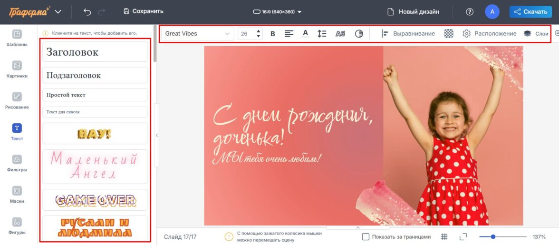Viewport: 559px width, 245px height.
Task: Switch to the Фильтры sidebar tab
Action: click(x=17, y=164)
